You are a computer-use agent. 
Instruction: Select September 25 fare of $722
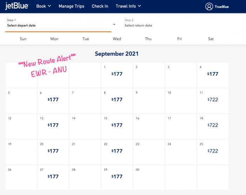click(x=213, y=151)
